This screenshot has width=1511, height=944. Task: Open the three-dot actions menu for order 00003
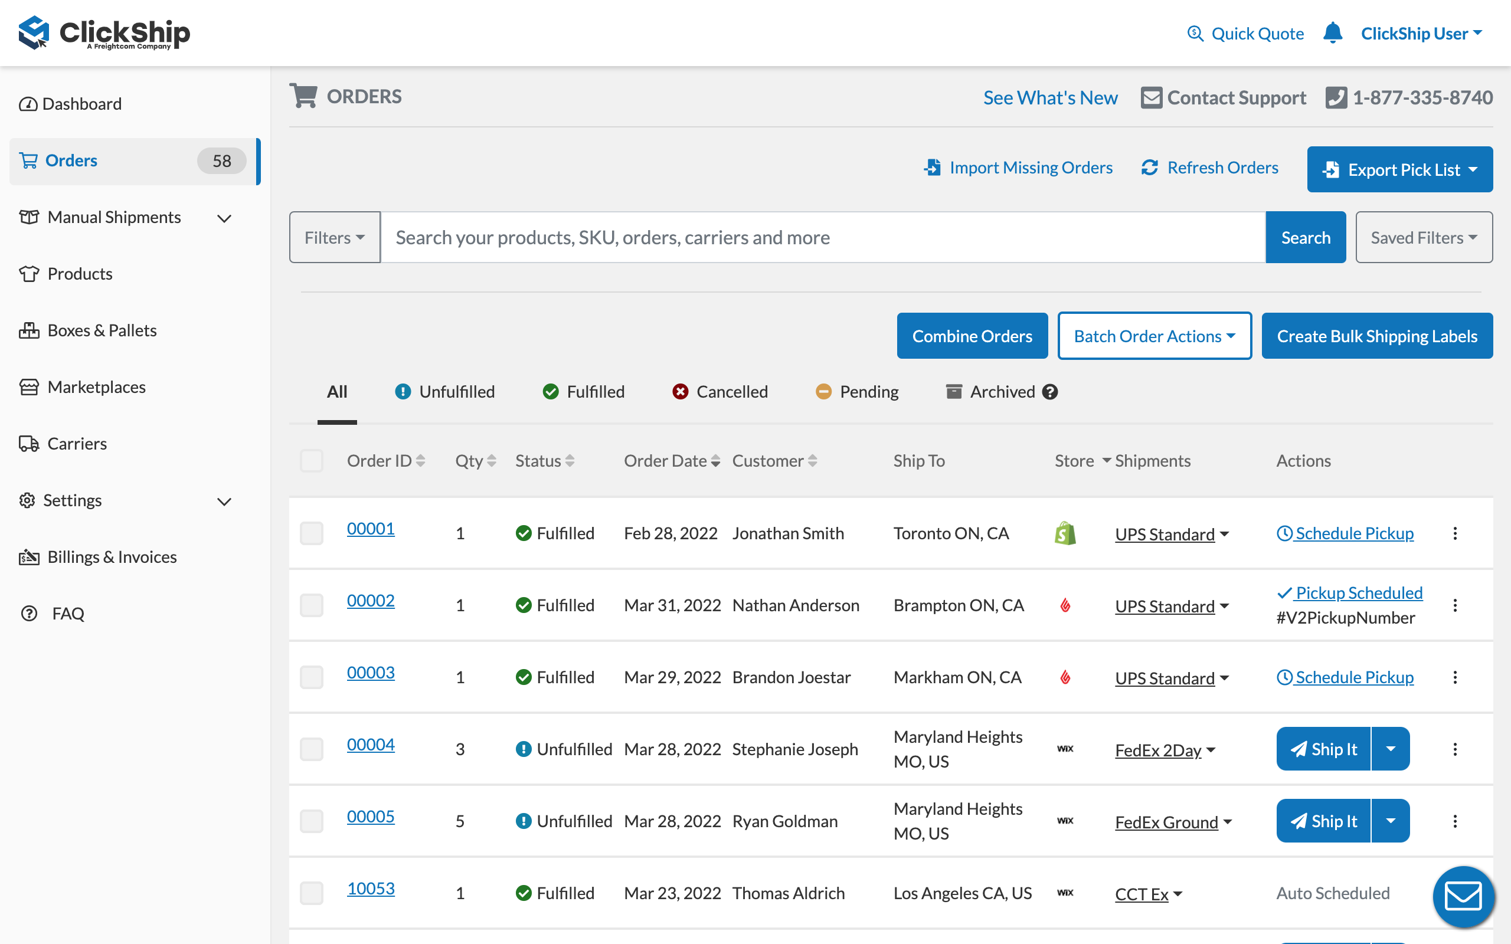pyautogui.click(x=1456, y=677)
